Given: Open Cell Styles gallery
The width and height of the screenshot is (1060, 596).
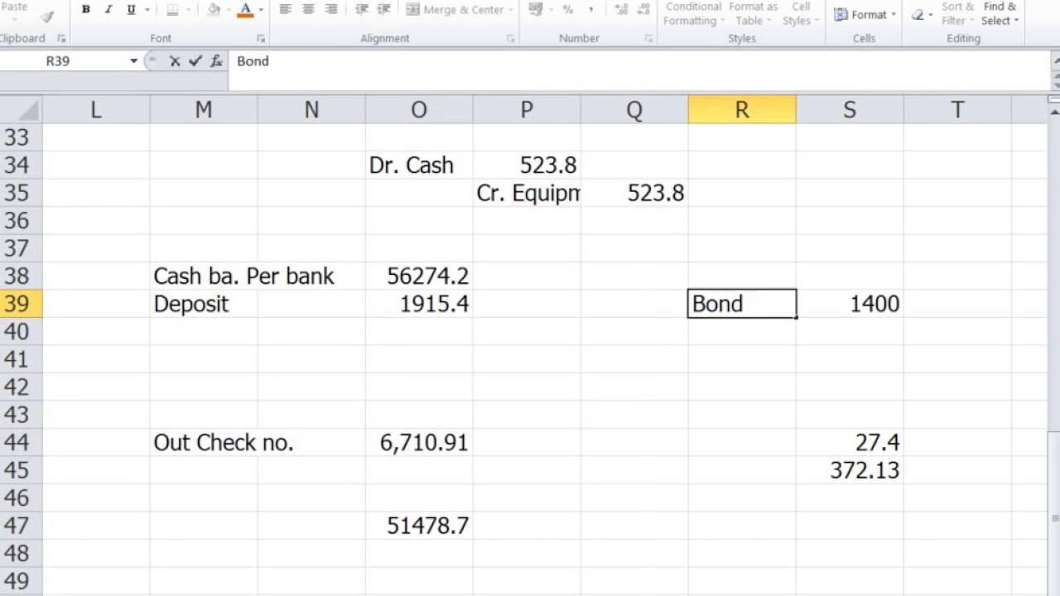Looking at the screenshot, I should pos(800,13).
